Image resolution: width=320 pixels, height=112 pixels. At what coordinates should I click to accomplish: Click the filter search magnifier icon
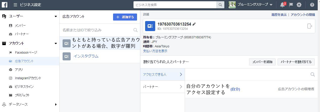click(x=136, y=30)
